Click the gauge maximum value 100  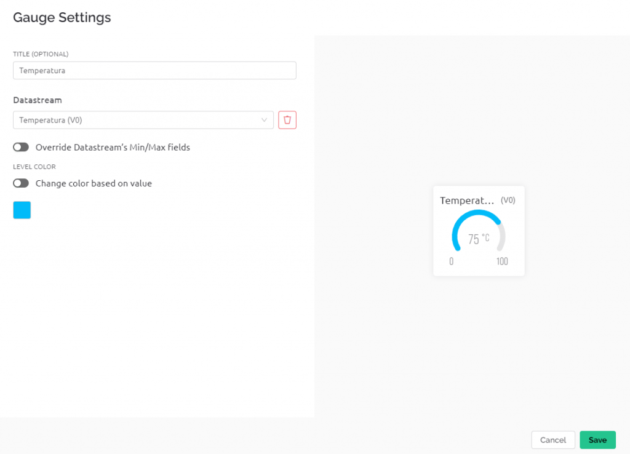(502, 261)
